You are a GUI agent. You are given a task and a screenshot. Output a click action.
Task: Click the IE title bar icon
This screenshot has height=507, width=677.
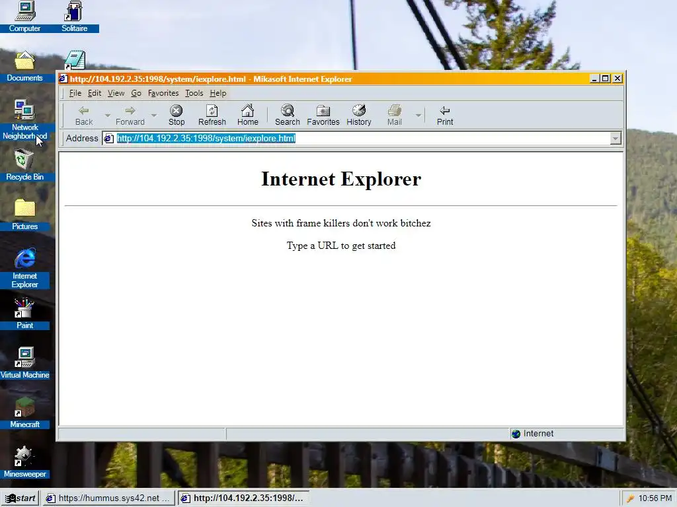click(63, 79)
